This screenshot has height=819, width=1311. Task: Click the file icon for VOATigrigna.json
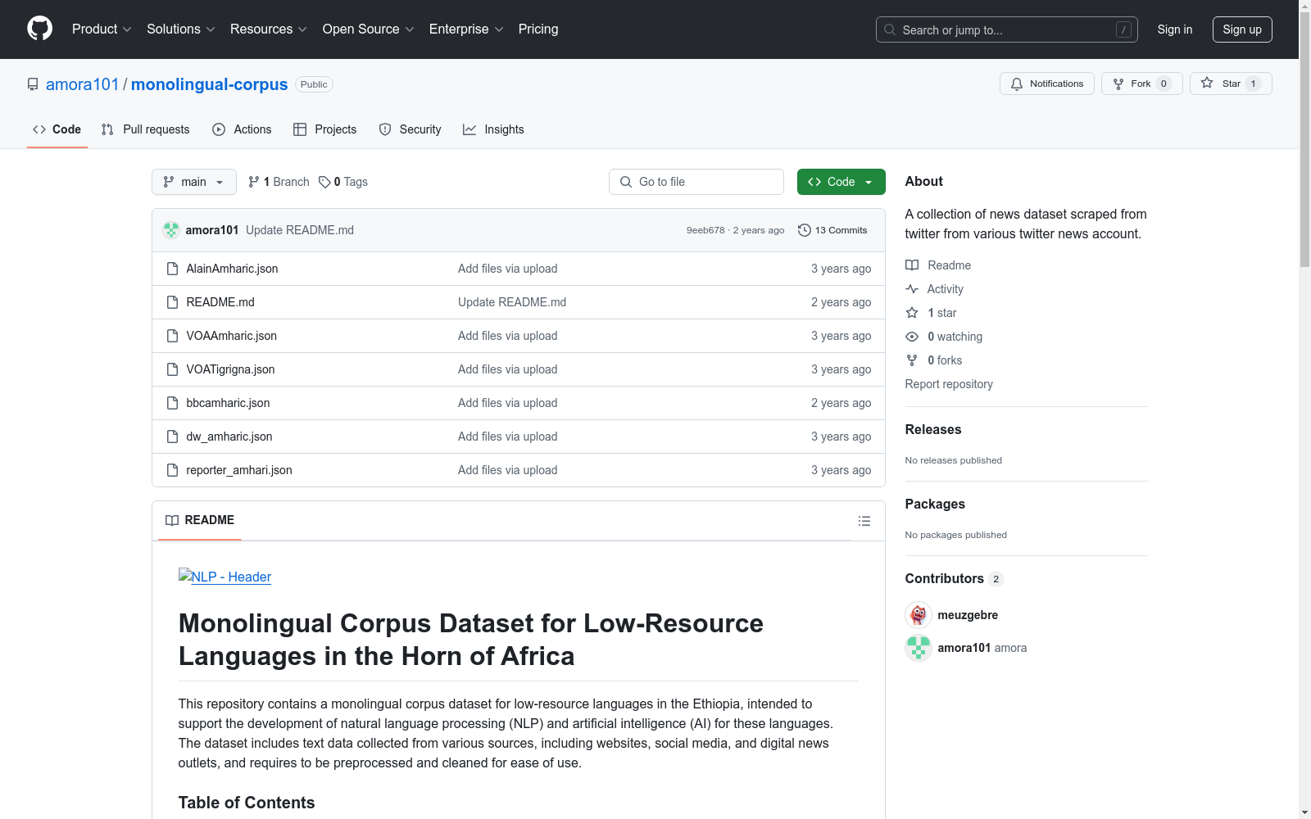click(x=172, y=369)
